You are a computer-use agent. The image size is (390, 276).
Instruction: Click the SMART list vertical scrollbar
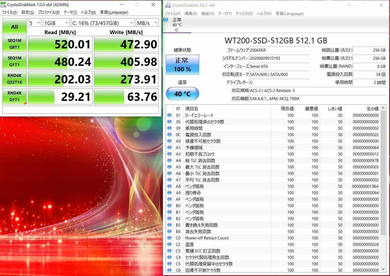(x=384, y=172)
